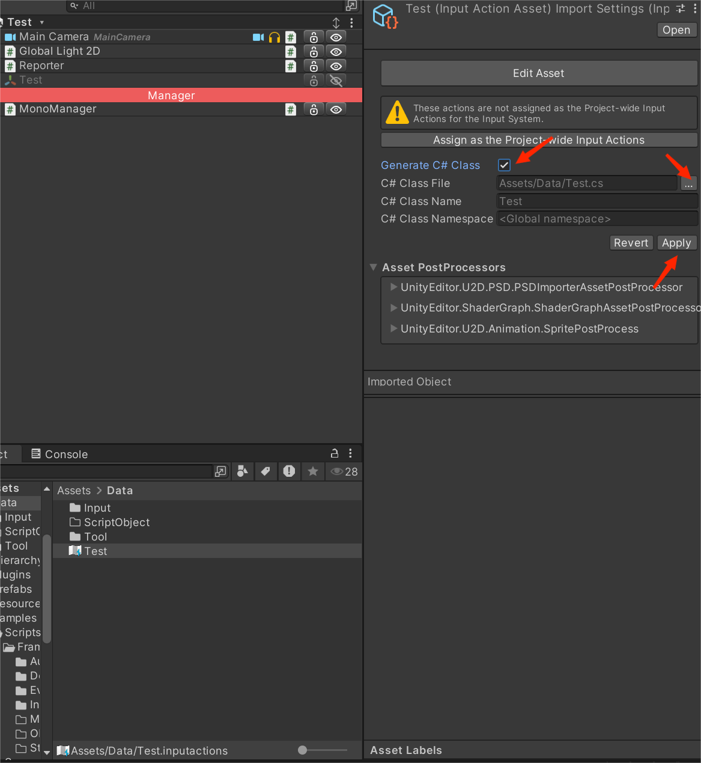Select the Scripts folder in the tree
The height and width of the screenshot is (763, 701).
(23, 633)
